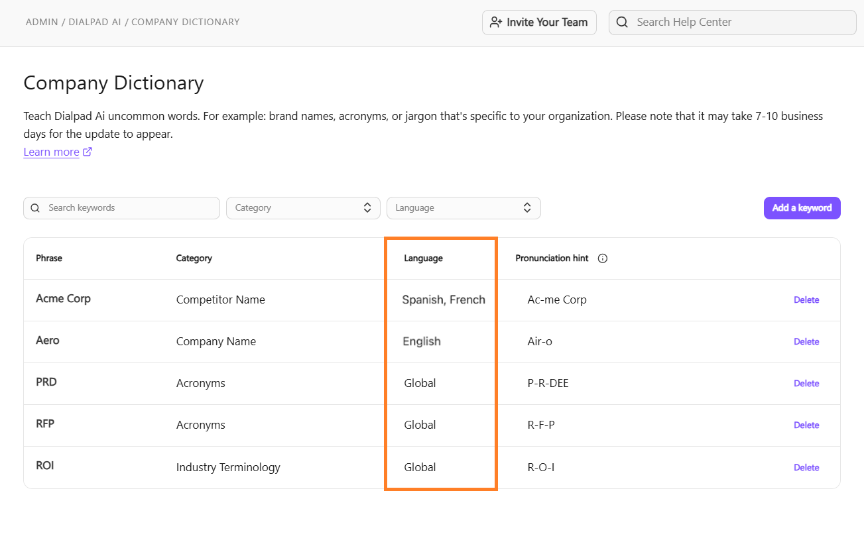
Task: Click the Acronyms cell in the RFP row
Action: click(200, 425)
